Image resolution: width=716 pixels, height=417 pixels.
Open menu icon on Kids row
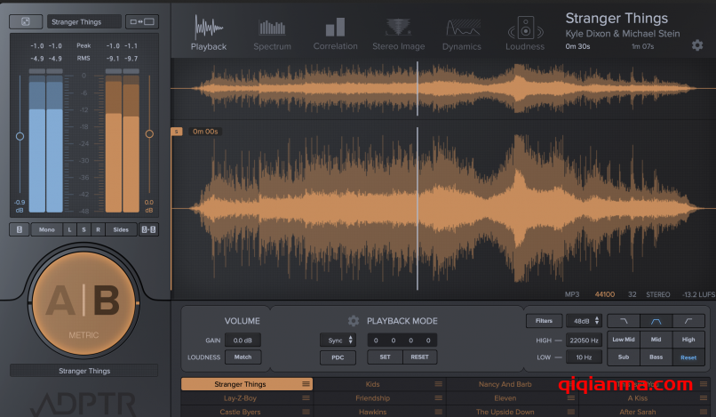(438, 384)
